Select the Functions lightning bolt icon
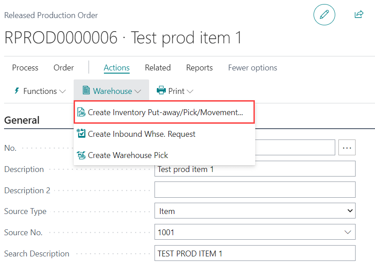375x279 pixels. (x=16, y=91)
